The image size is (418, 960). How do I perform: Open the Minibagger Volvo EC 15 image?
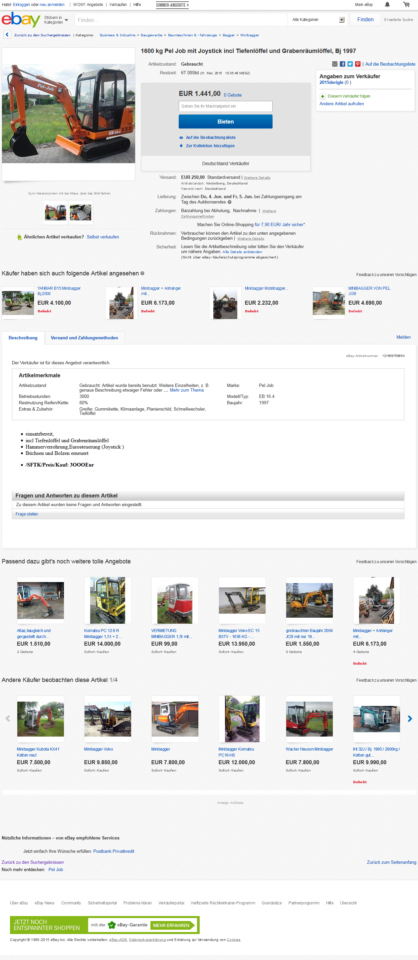[242, 600]
